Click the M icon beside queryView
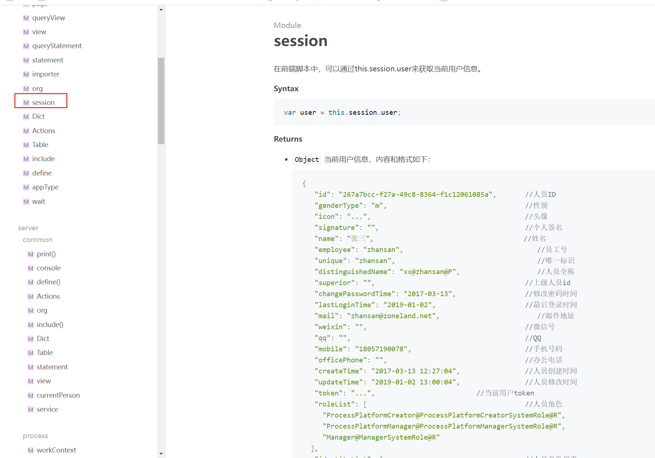The width and height of the screenshot is (655, 458). point(26,18)
